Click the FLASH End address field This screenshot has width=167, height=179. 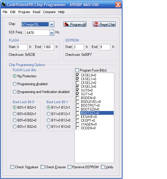pyautogui.click(x=48, y=47)
